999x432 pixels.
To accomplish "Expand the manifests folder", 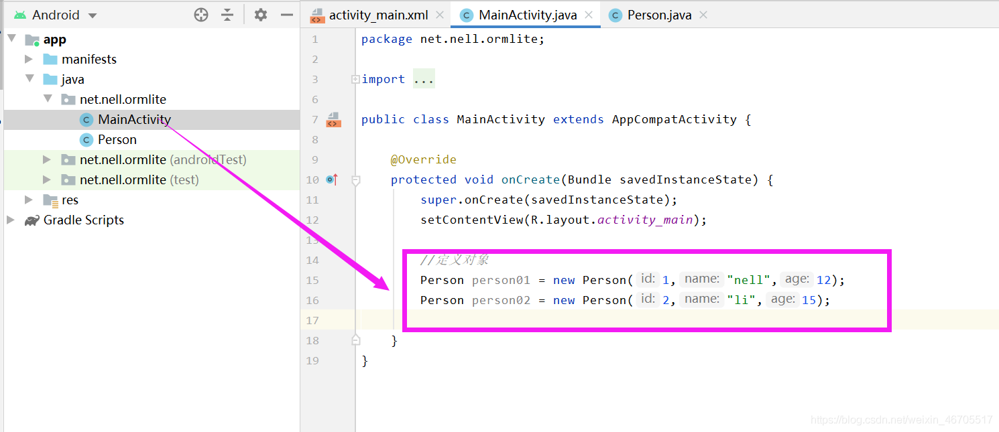I will click(x=29, y=59).
